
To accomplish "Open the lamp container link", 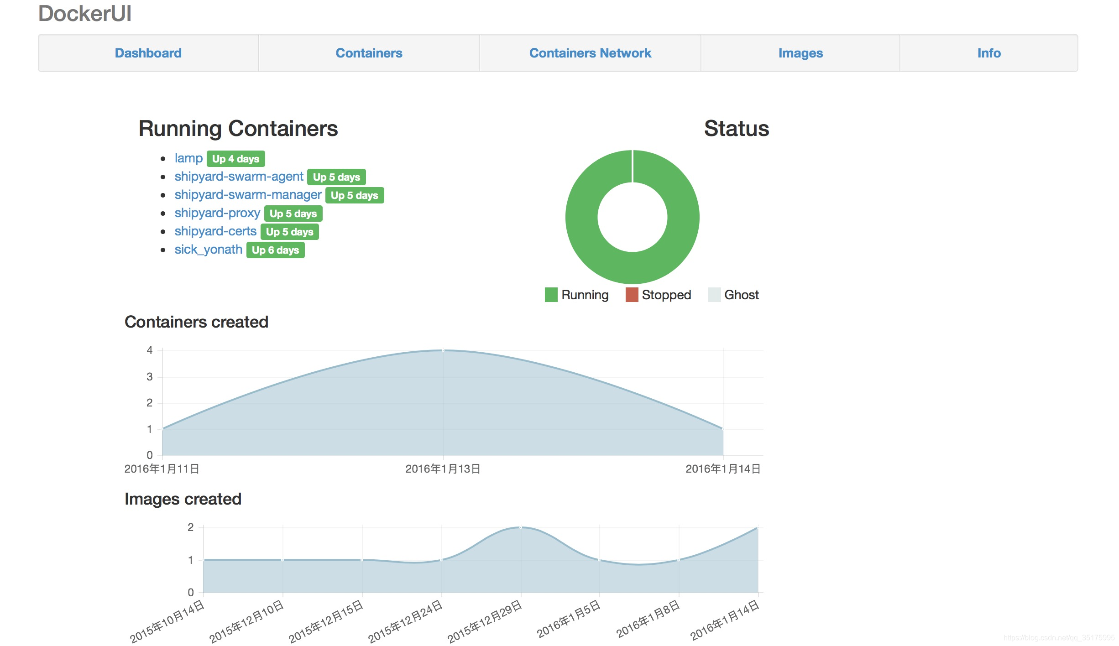I will coord(188,158).
